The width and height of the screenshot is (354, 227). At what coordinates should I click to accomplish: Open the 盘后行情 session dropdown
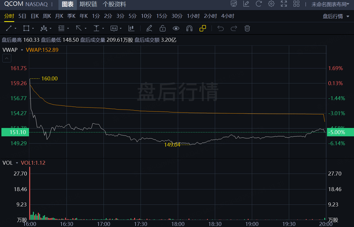click(x=336, y=16)
